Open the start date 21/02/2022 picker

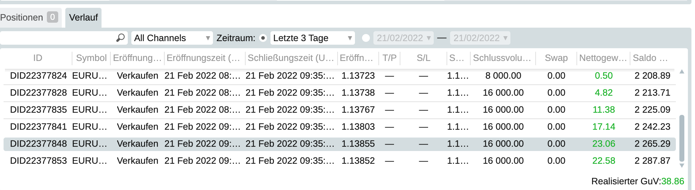[404, 38]
